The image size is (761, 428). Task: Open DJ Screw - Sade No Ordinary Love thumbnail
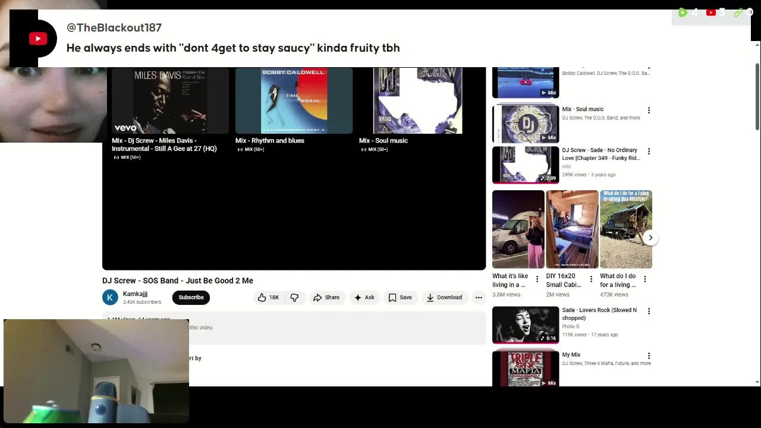pos(526,165)
